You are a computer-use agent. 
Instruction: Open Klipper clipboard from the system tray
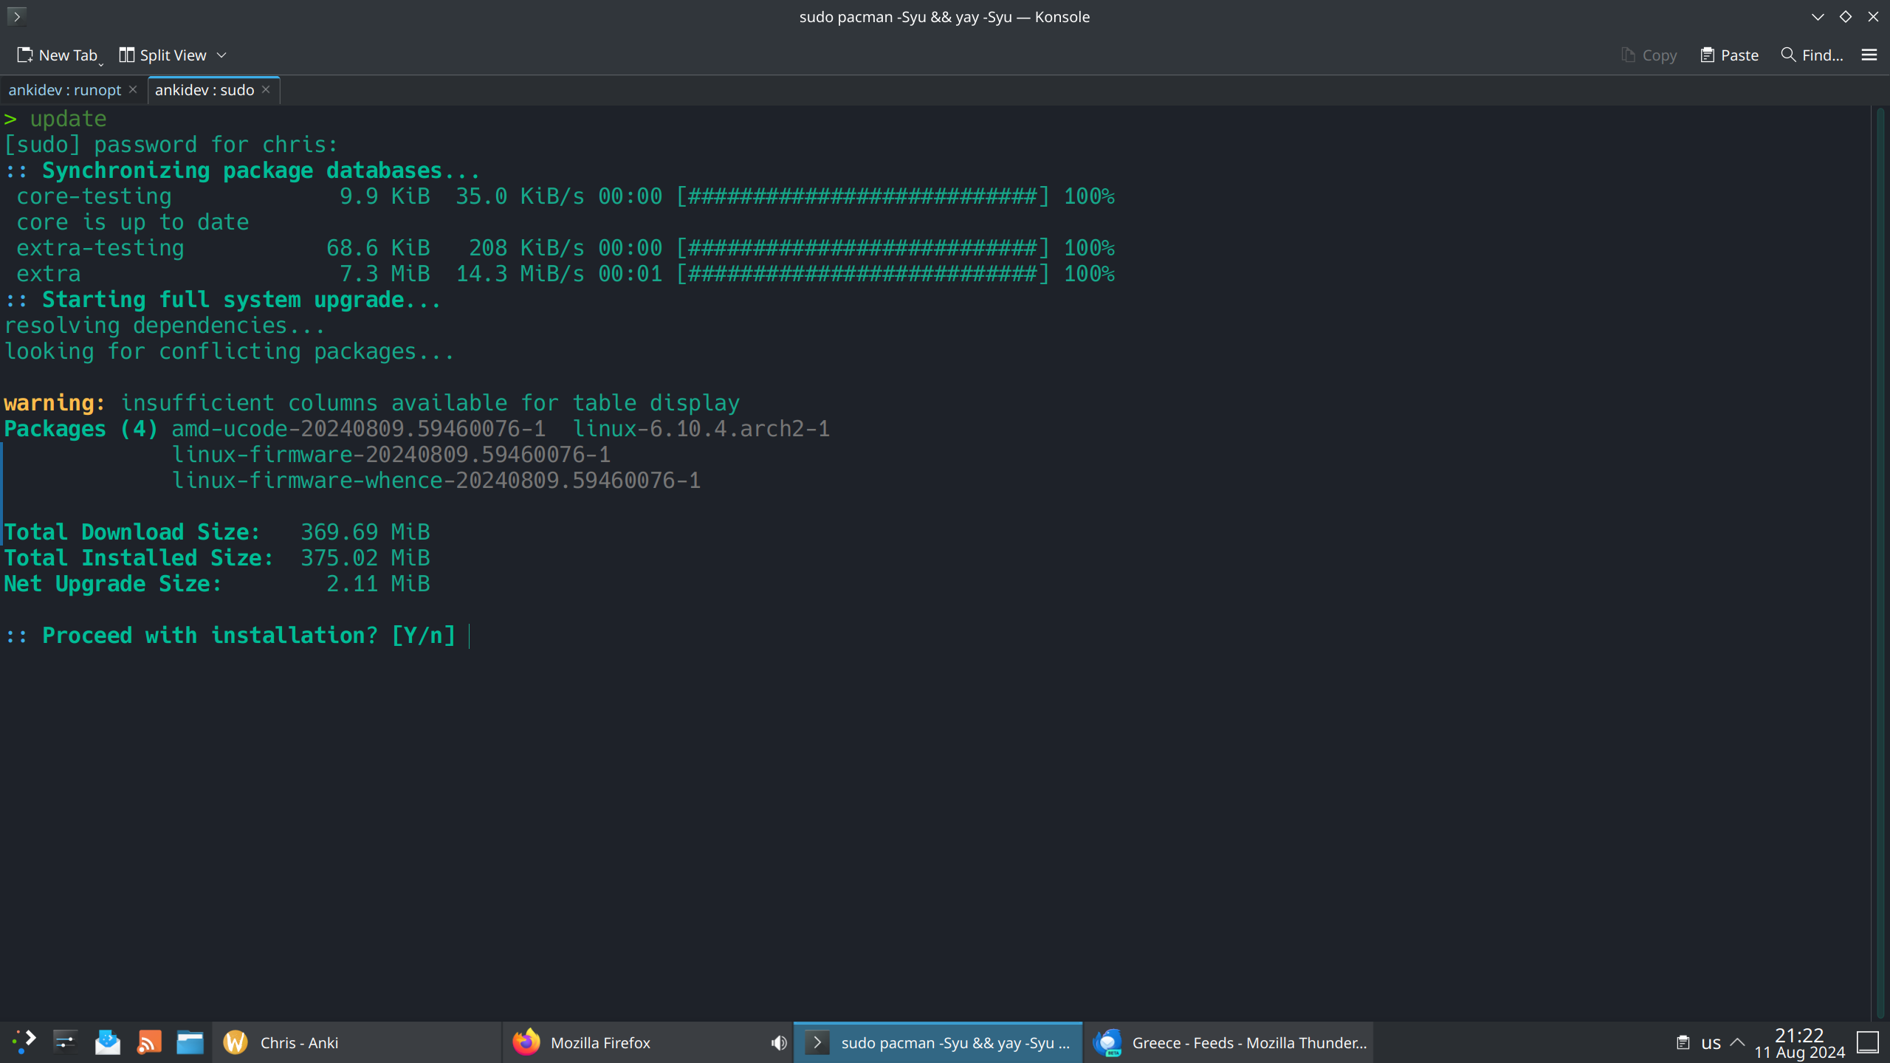(1683, 1042)
